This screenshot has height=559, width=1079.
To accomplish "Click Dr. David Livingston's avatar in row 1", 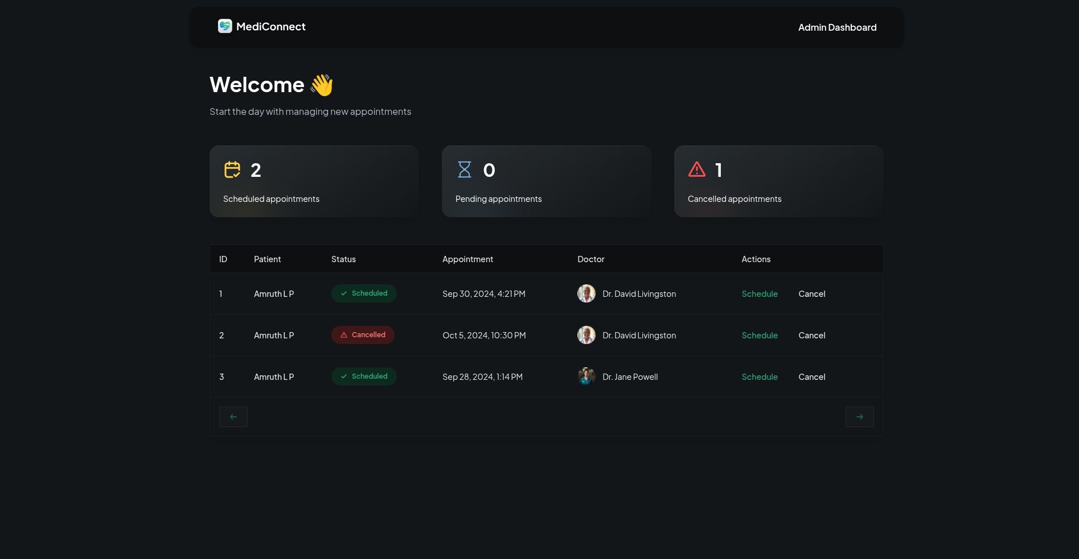I will (586, 293).
